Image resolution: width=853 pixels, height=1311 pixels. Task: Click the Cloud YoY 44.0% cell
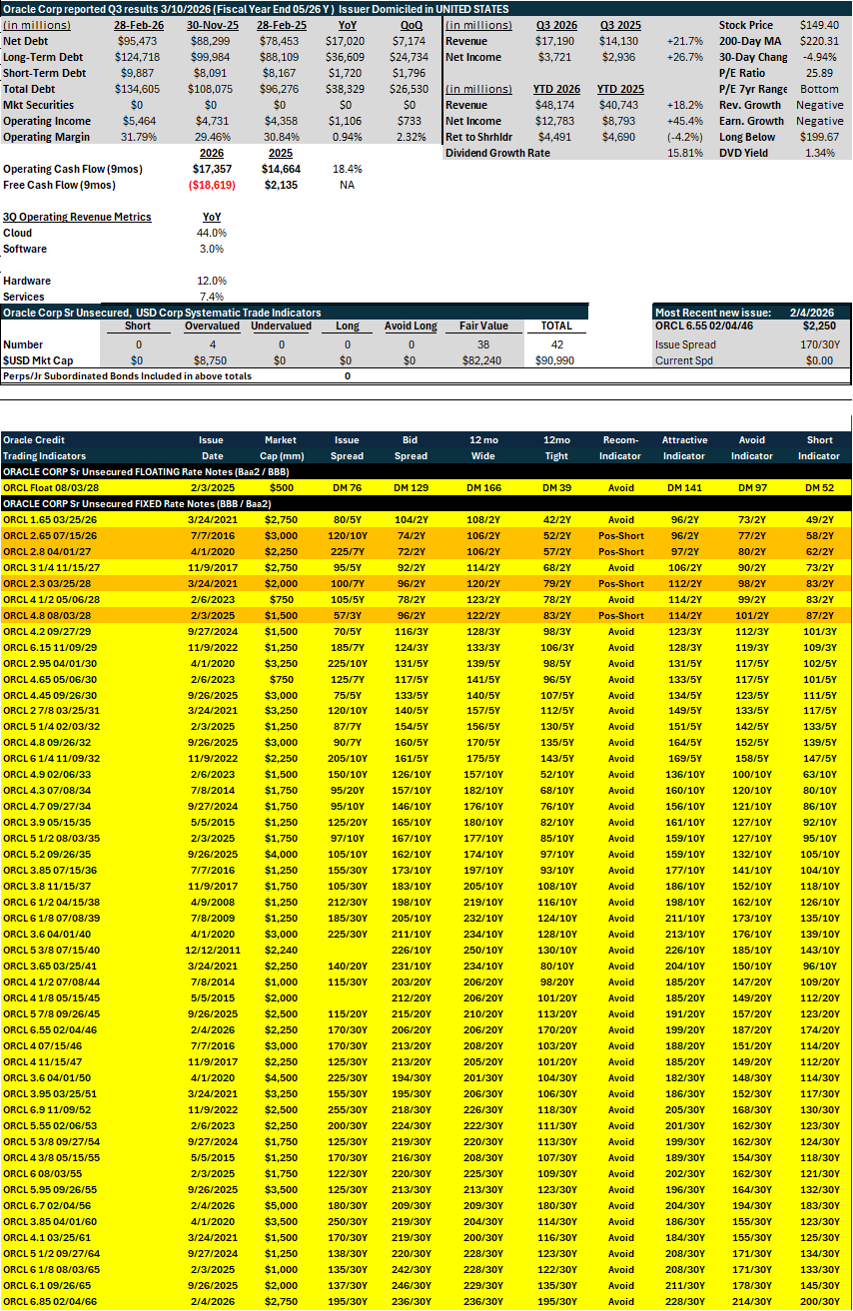click(x=213, y=233)
